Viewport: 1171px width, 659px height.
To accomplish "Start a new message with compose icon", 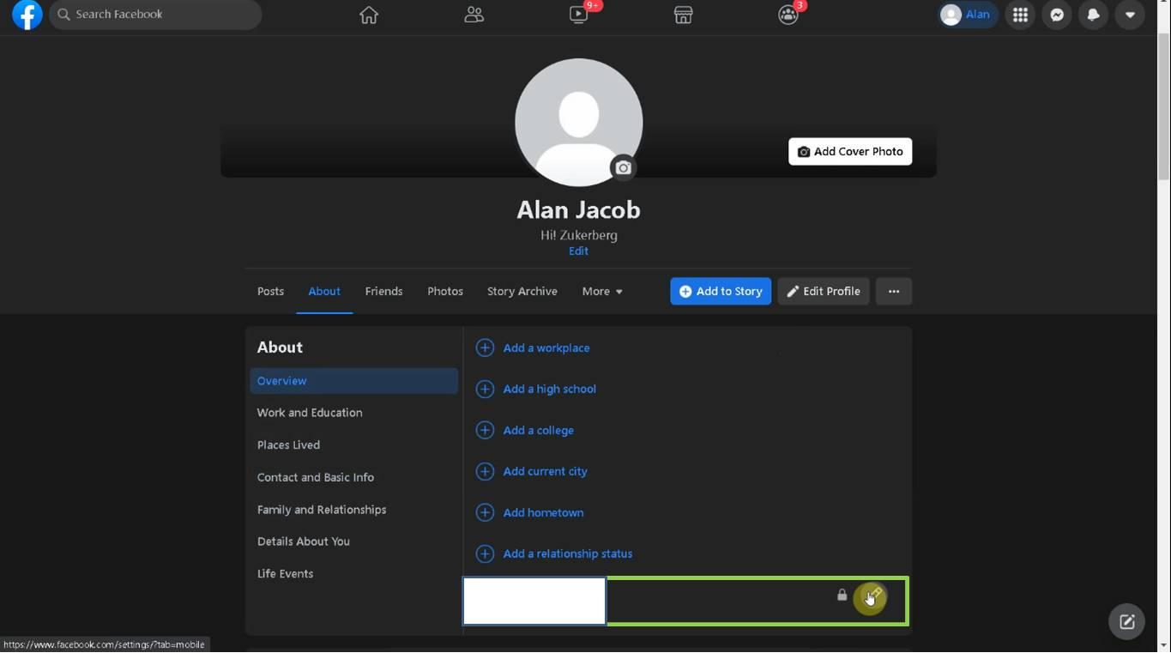I will point(1126,621).
